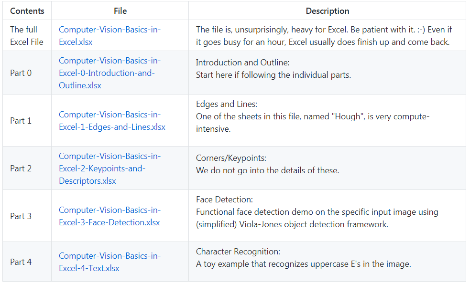Click the Part 3 cell
This screenshot has height=284, width=470.
[x=21, y=216]
